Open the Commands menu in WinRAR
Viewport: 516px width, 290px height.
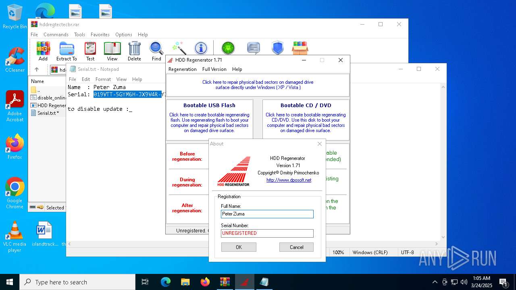[x=56, y=35]
